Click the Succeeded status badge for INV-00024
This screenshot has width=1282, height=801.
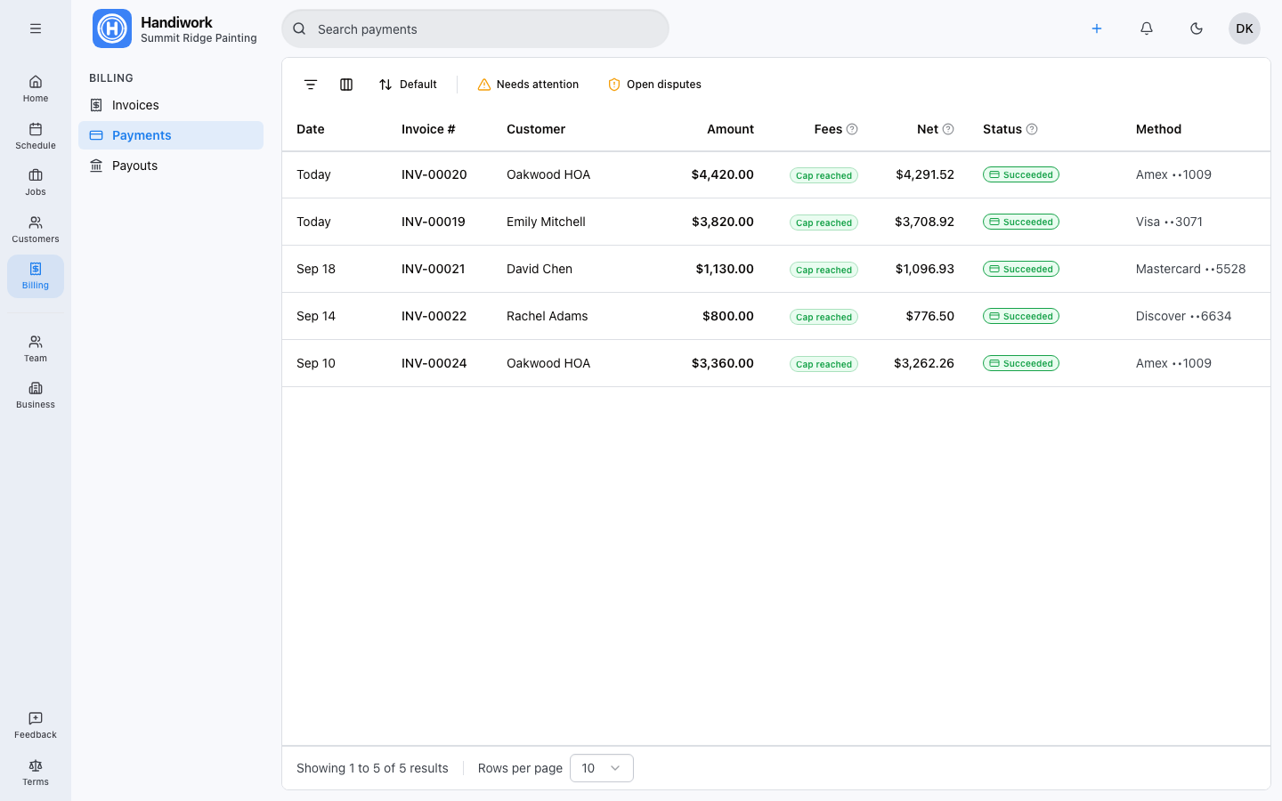1021,363
